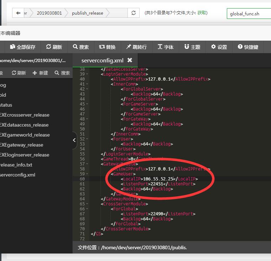Click Save All in editor toolbar

tap(23, 47)
